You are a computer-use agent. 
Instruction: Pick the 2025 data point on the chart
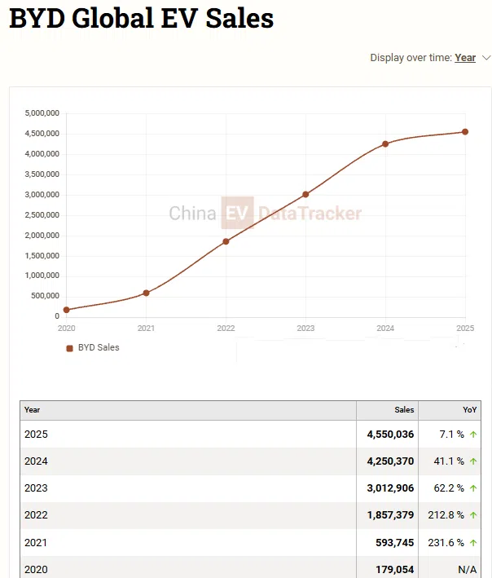464,132
